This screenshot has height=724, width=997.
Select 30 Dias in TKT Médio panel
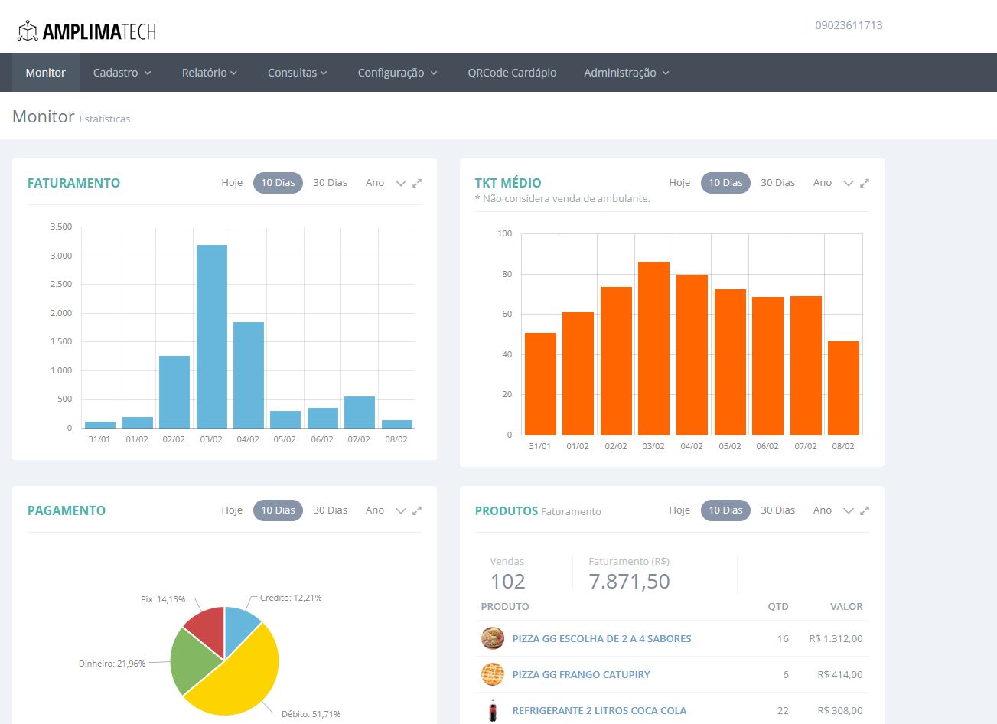point(777,183)
